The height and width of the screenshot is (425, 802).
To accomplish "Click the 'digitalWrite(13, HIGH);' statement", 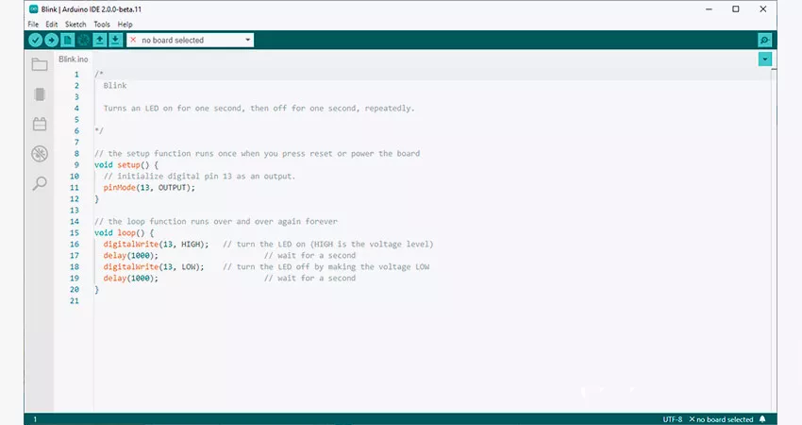I will [x=156, y=245].
